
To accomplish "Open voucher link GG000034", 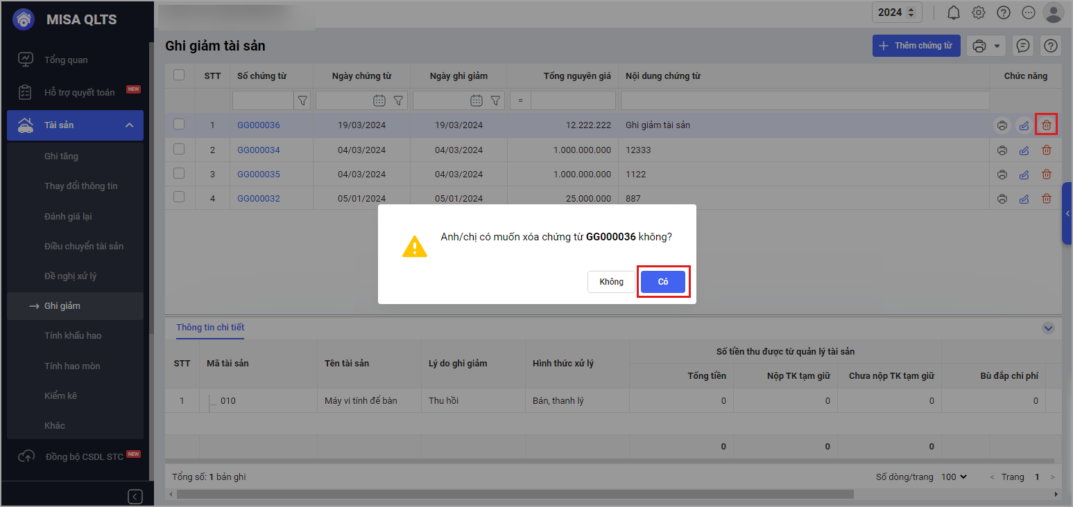I will [259, 150].
